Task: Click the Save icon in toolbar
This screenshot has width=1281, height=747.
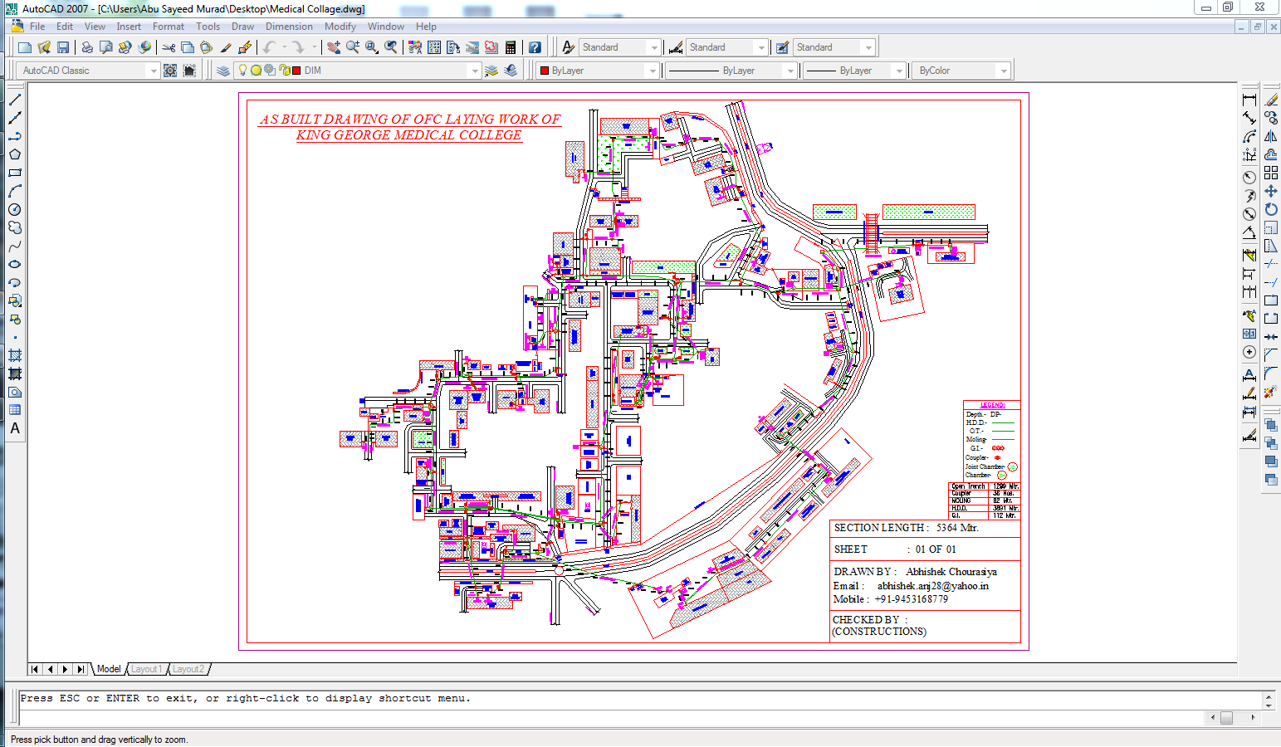Action: (x=63, y=47)
